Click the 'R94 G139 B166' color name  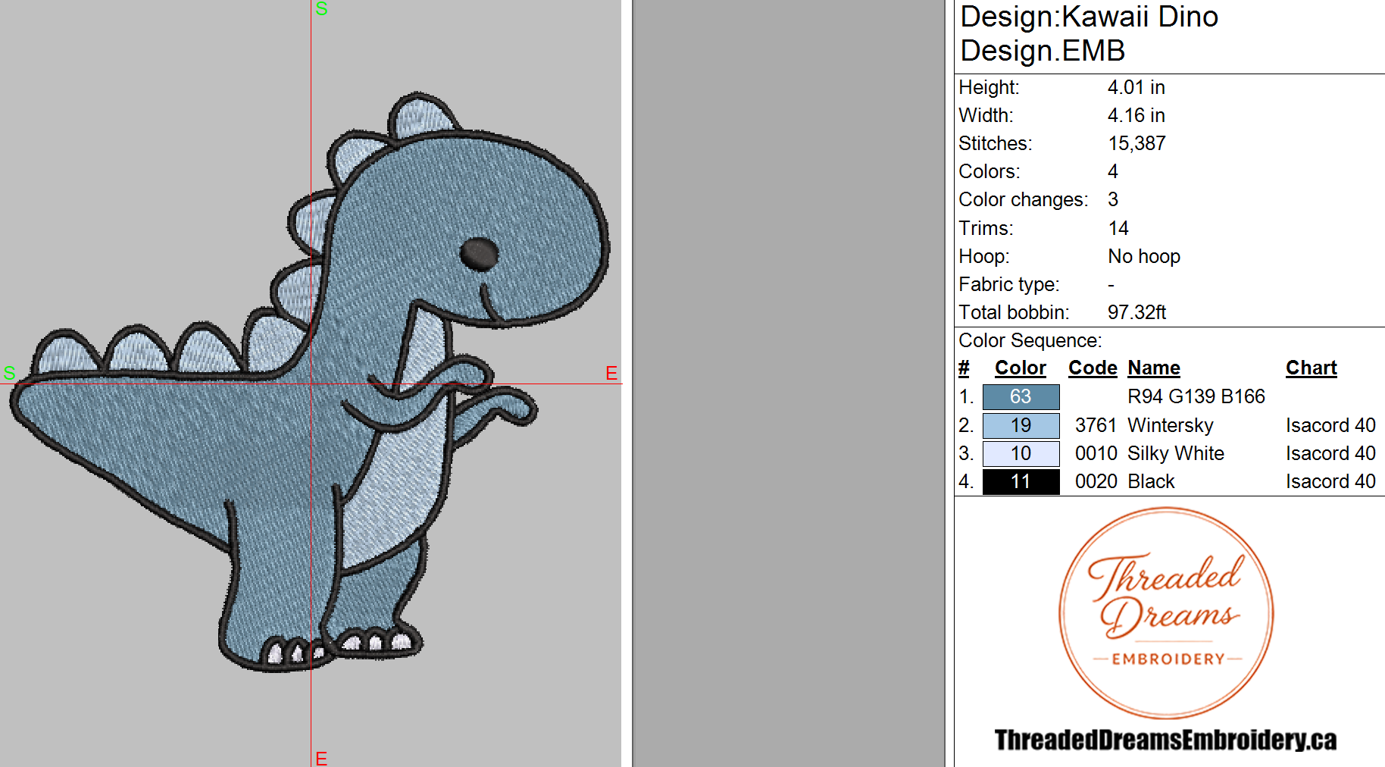(x=1196, y=396)
